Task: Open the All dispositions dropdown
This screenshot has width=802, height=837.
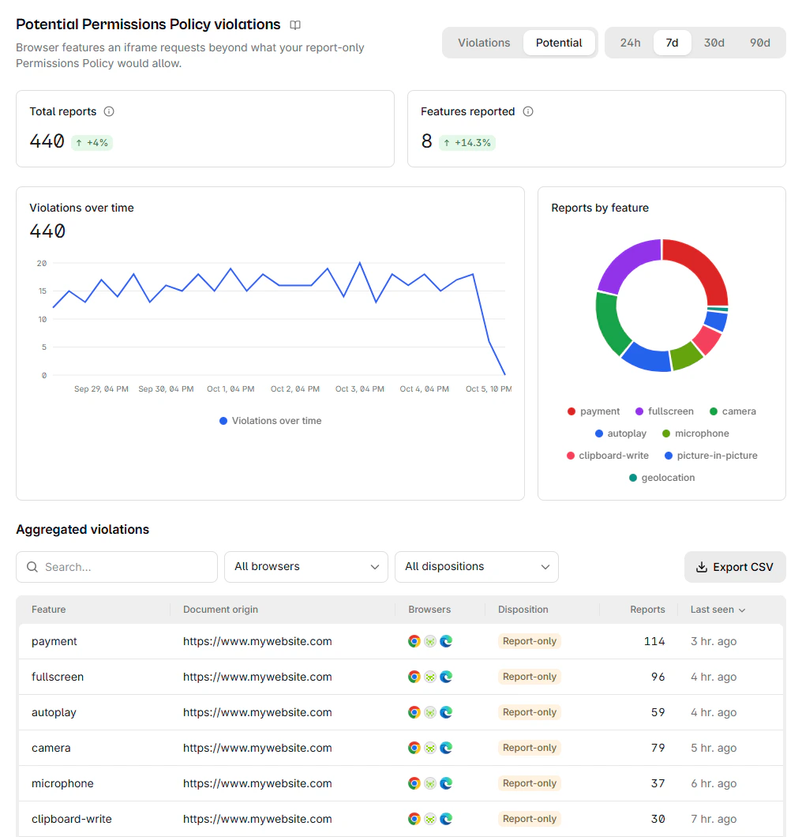Action: pyautogui.click(x=477, y=567)
